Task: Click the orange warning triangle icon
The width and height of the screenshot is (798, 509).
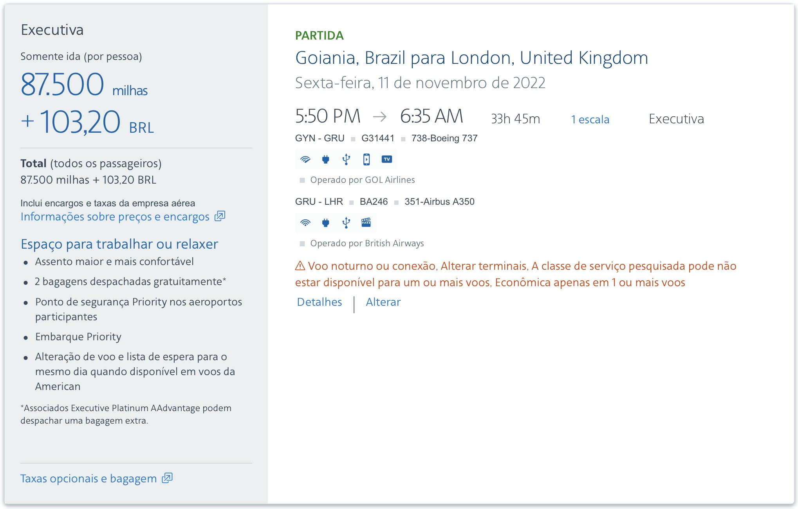Action: pos(300,266)
